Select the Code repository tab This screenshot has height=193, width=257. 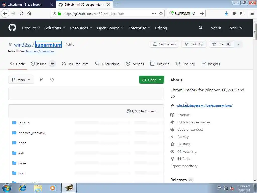click(17, 64)
